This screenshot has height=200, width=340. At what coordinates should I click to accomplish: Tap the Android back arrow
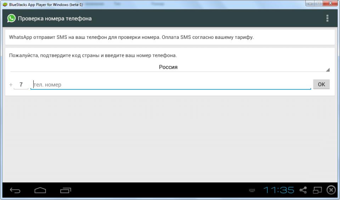[x=15, y=190]
